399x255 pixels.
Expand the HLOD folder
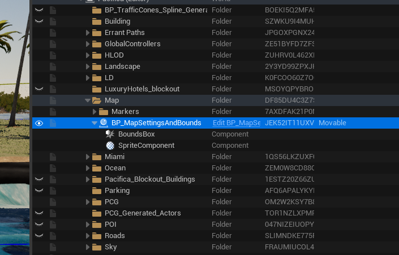pos(88,55)
